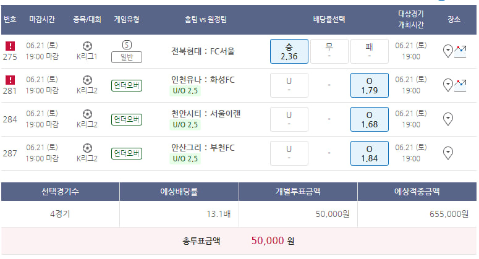Open the location pin for match 284
479x259 pixels.
(448, 119)
